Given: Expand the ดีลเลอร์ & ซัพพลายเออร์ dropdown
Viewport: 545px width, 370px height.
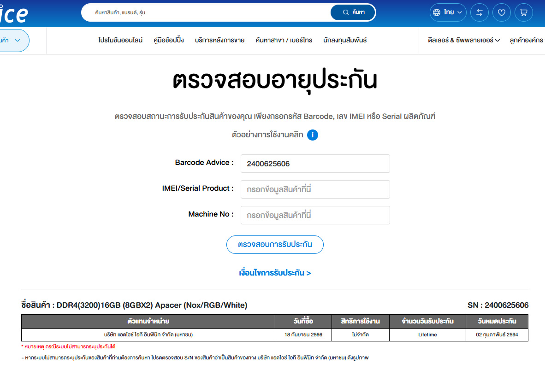Looking at the screenshot, I should (x=464, y=41).
